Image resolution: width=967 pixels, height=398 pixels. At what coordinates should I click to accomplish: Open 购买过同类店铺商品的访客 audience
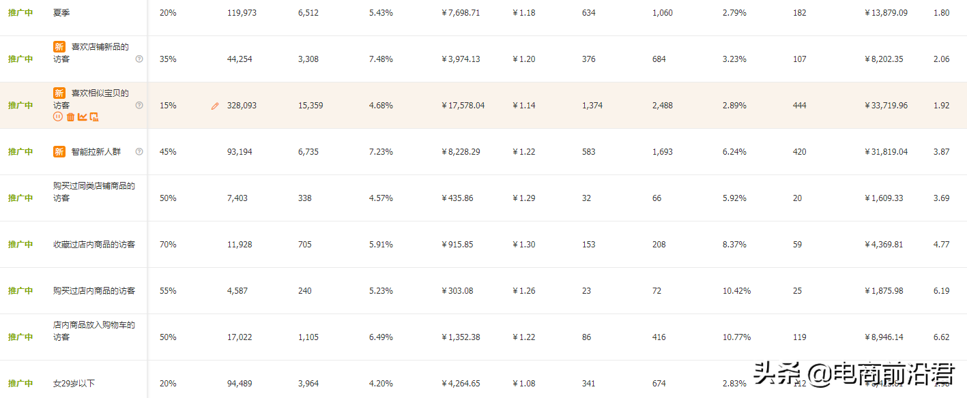coord(93,192)
